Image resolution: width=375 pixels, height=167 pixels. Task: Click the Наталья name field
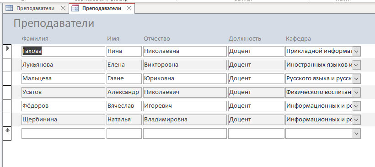(124, 120)
